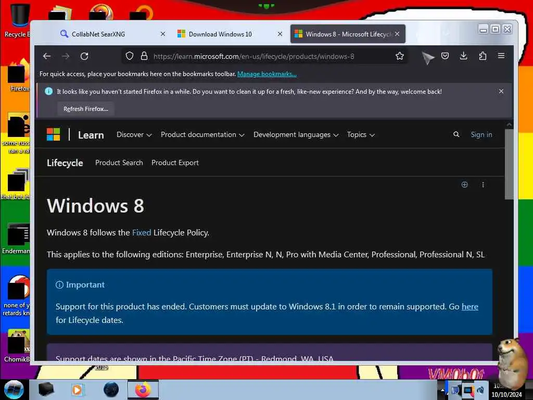The width and height of the screenshot is (533, 400).
Task: Open the Enderman desktop icon
Action: click(x=17, y=239)
